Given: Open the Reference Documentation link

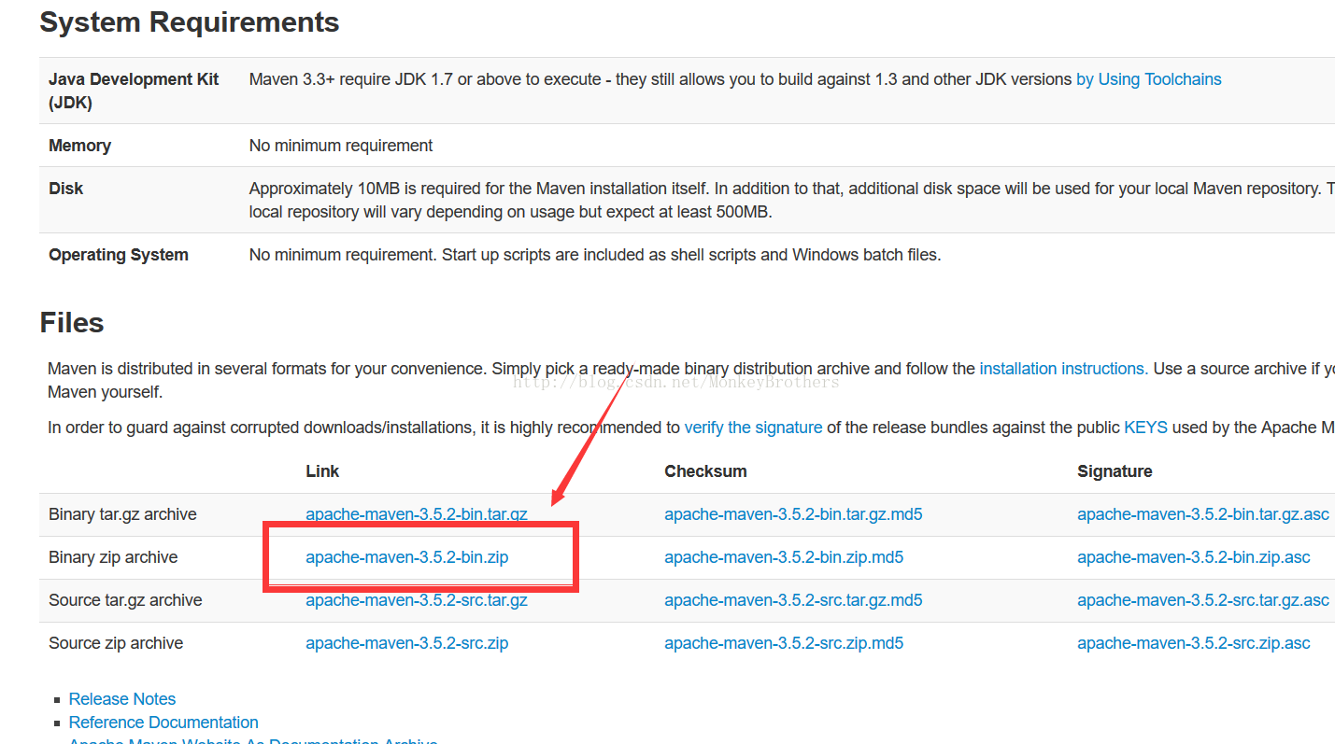Looking at the screenshot, I should [x=163, y=723].
